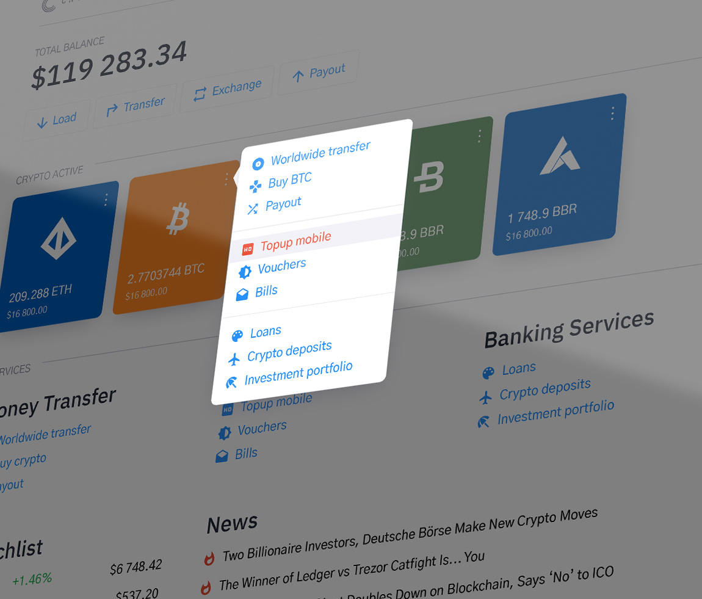Open the BTC card three-dot menu
702x599 pixels.
[226, 179]
